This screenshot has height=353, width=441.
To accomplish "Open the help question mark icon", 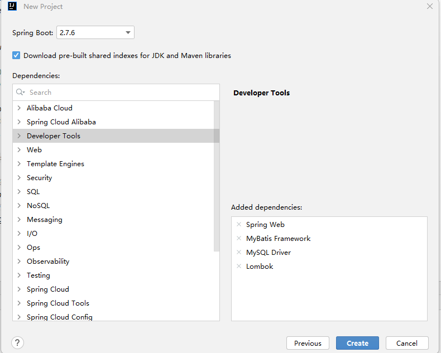I will click(17, 342).
